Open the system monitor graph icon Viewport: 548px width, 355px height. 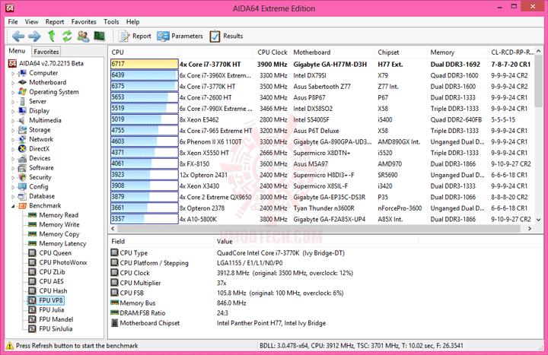99,36
